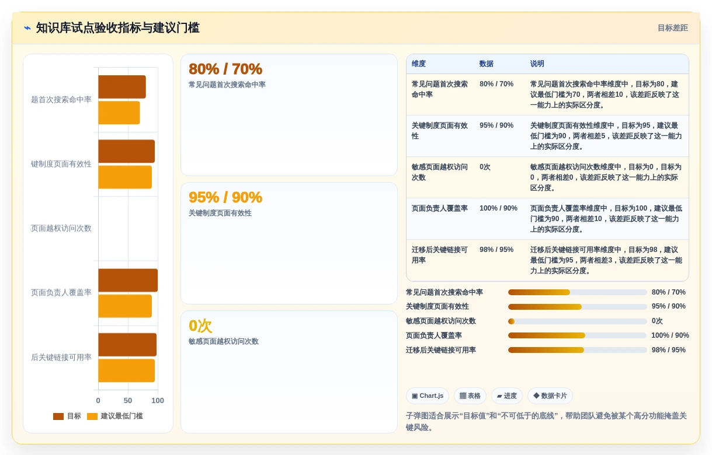Select the 表格 tag chip
The image size is (712, 455).
coord(470,396)
